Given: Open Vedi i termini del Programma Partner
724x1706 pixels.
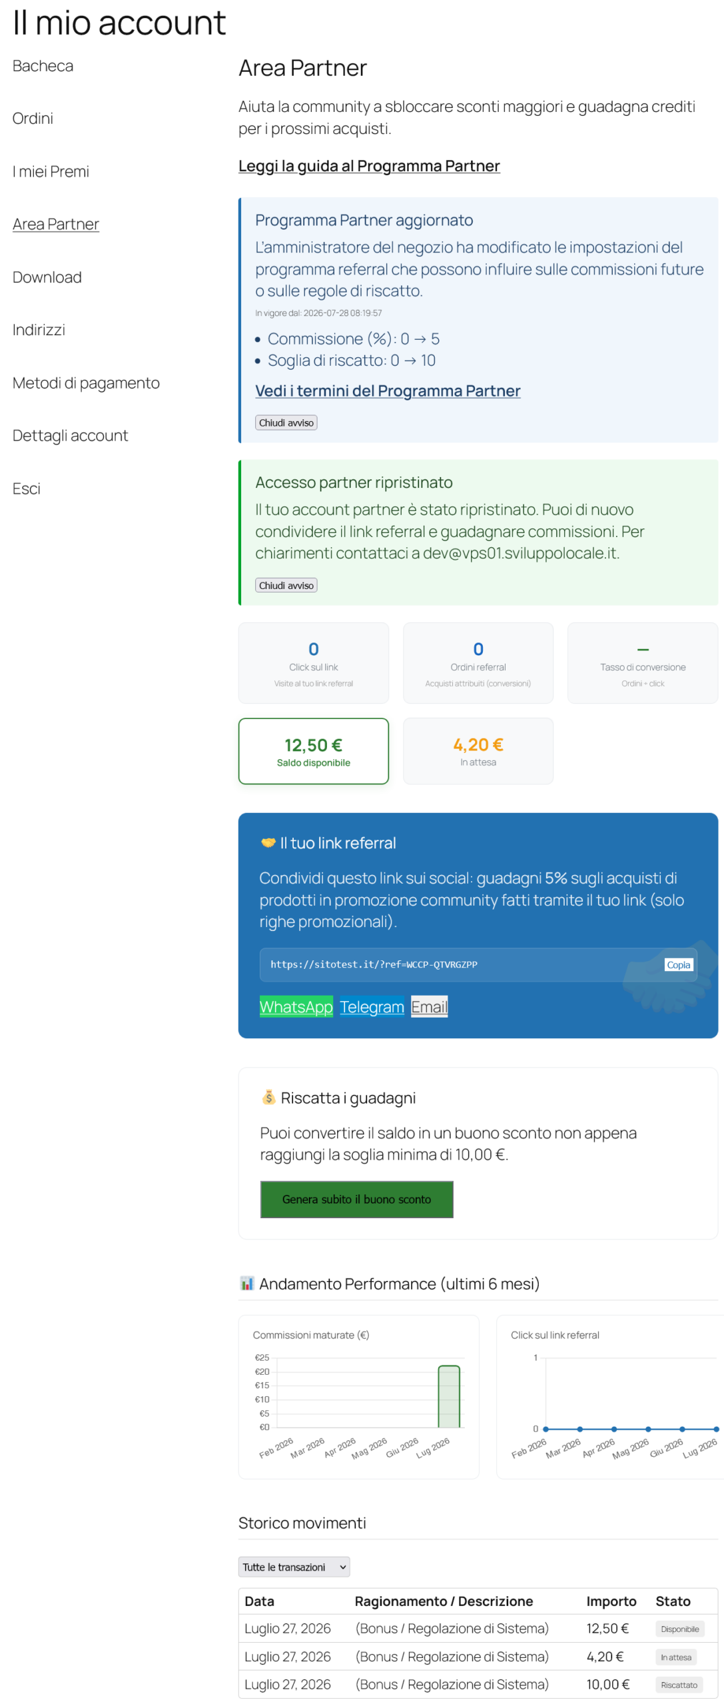Looking at the screenshot, I should (x=388, y=391).
